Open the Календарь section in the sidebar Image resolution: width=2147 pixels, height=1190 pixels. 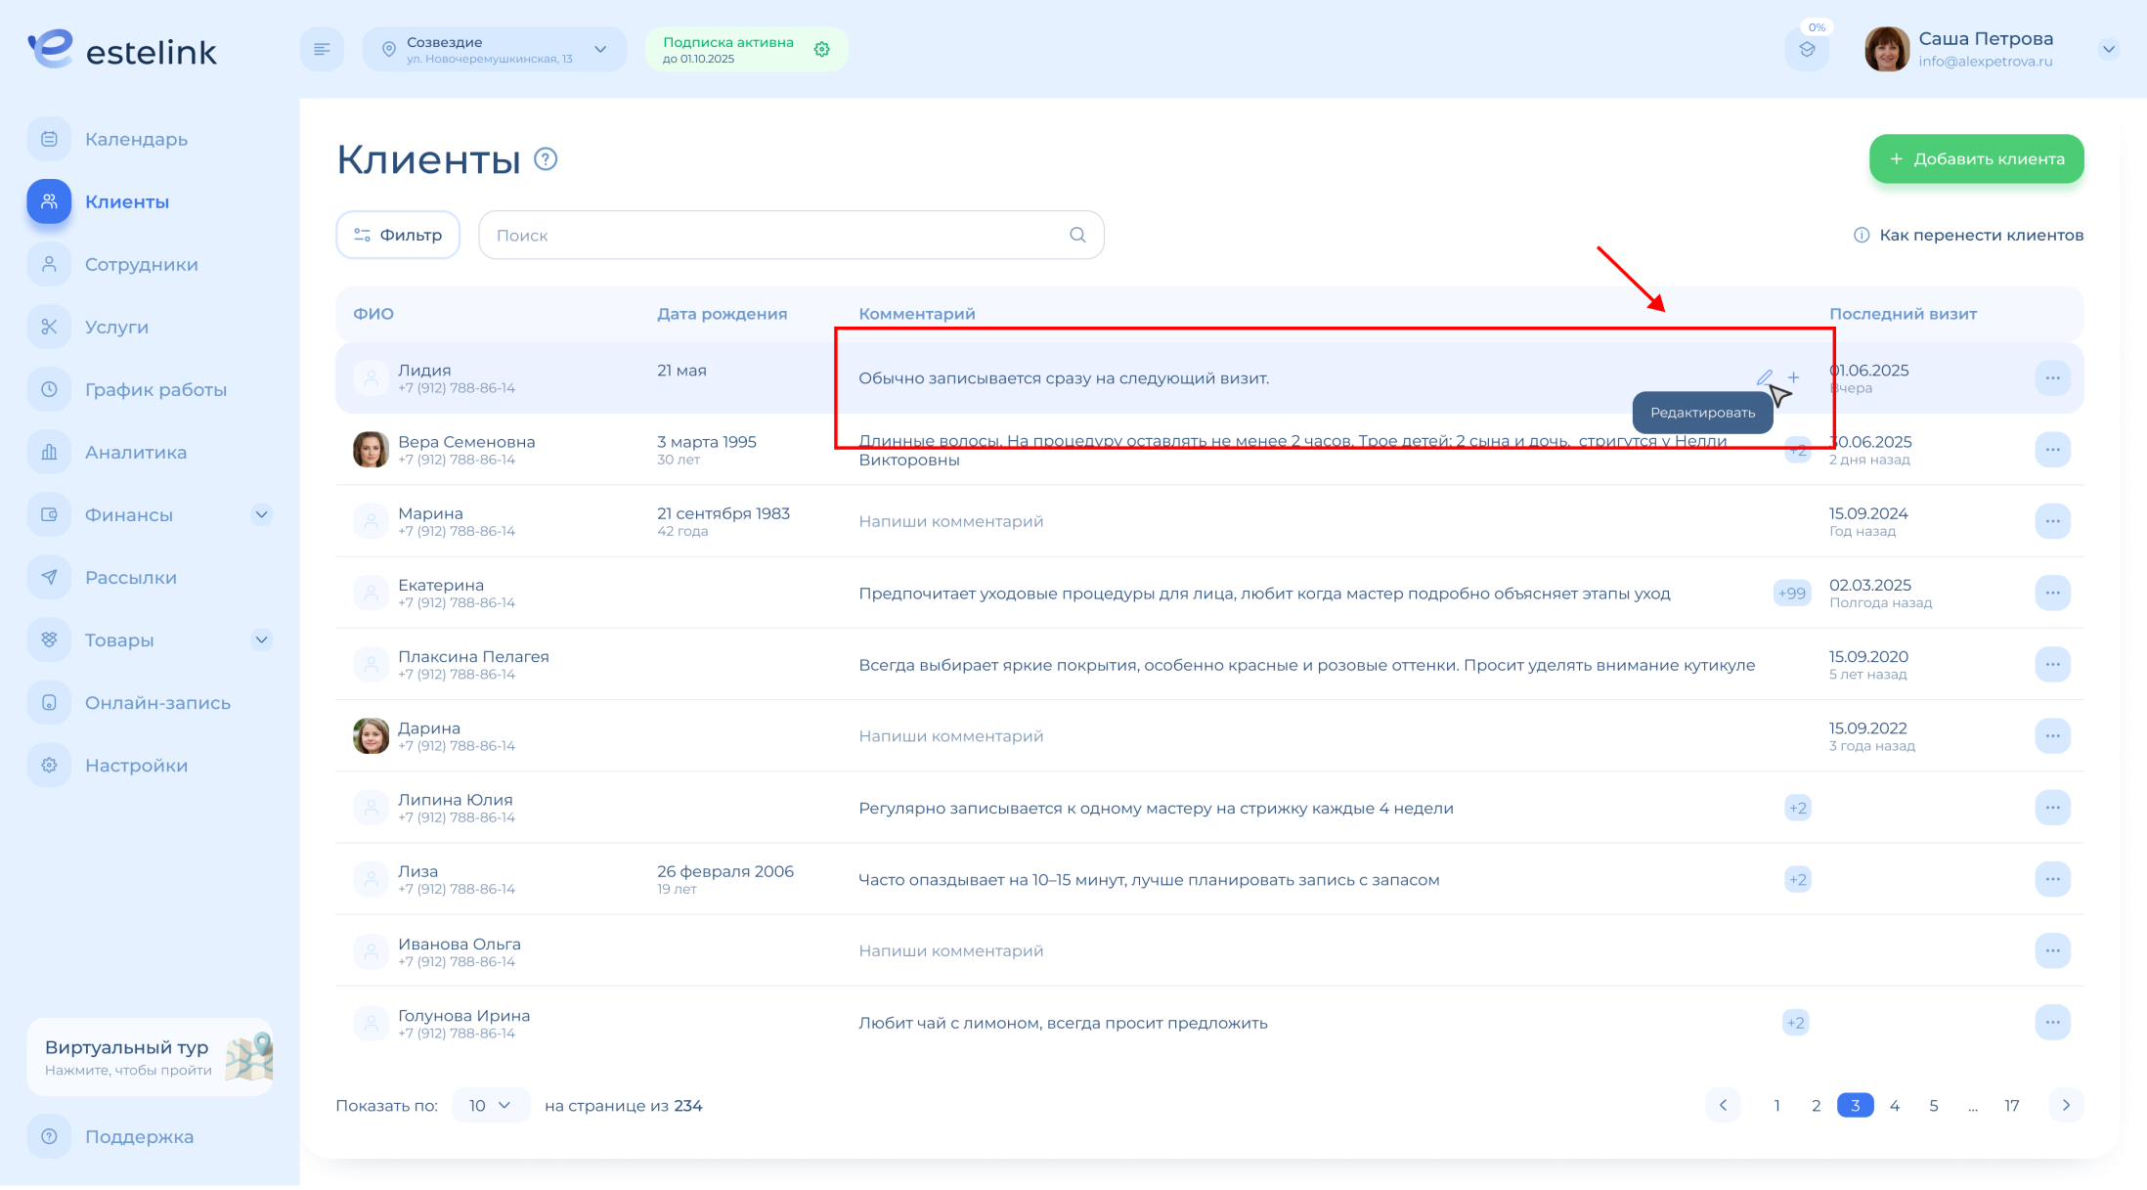point(136,139)
